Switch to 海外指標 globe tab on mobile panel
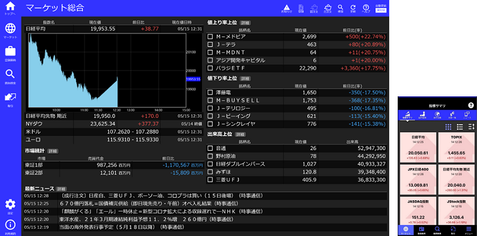The width and height of the screenshot is (477, 236). tap(437, 115)
